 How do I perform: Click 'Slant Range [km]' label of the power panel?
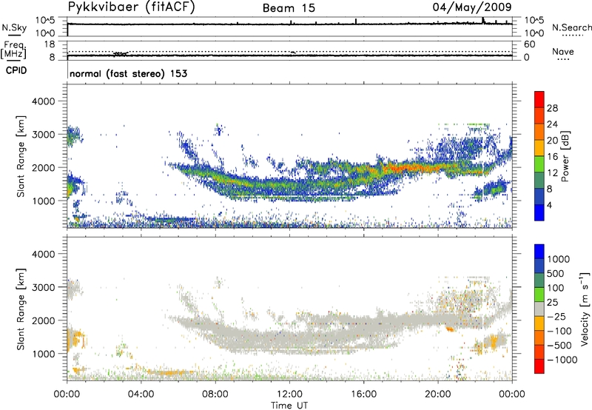(x=21, y=156)
